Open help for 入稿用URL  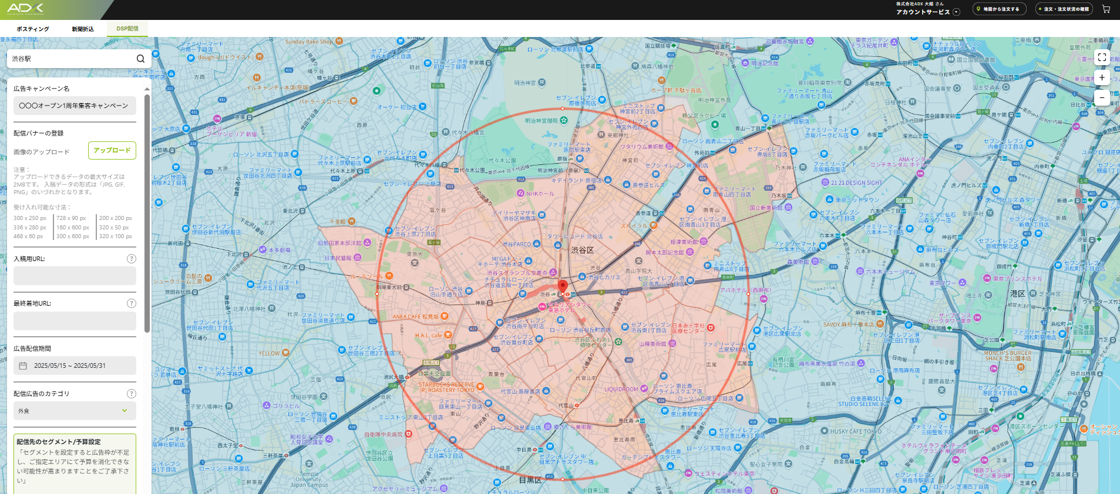pos(132,259)
